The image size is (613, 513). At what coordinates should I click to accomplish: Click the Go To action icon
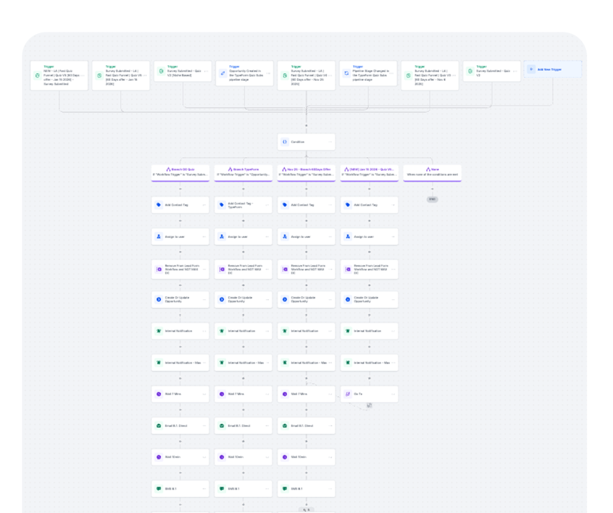point(348,394)
